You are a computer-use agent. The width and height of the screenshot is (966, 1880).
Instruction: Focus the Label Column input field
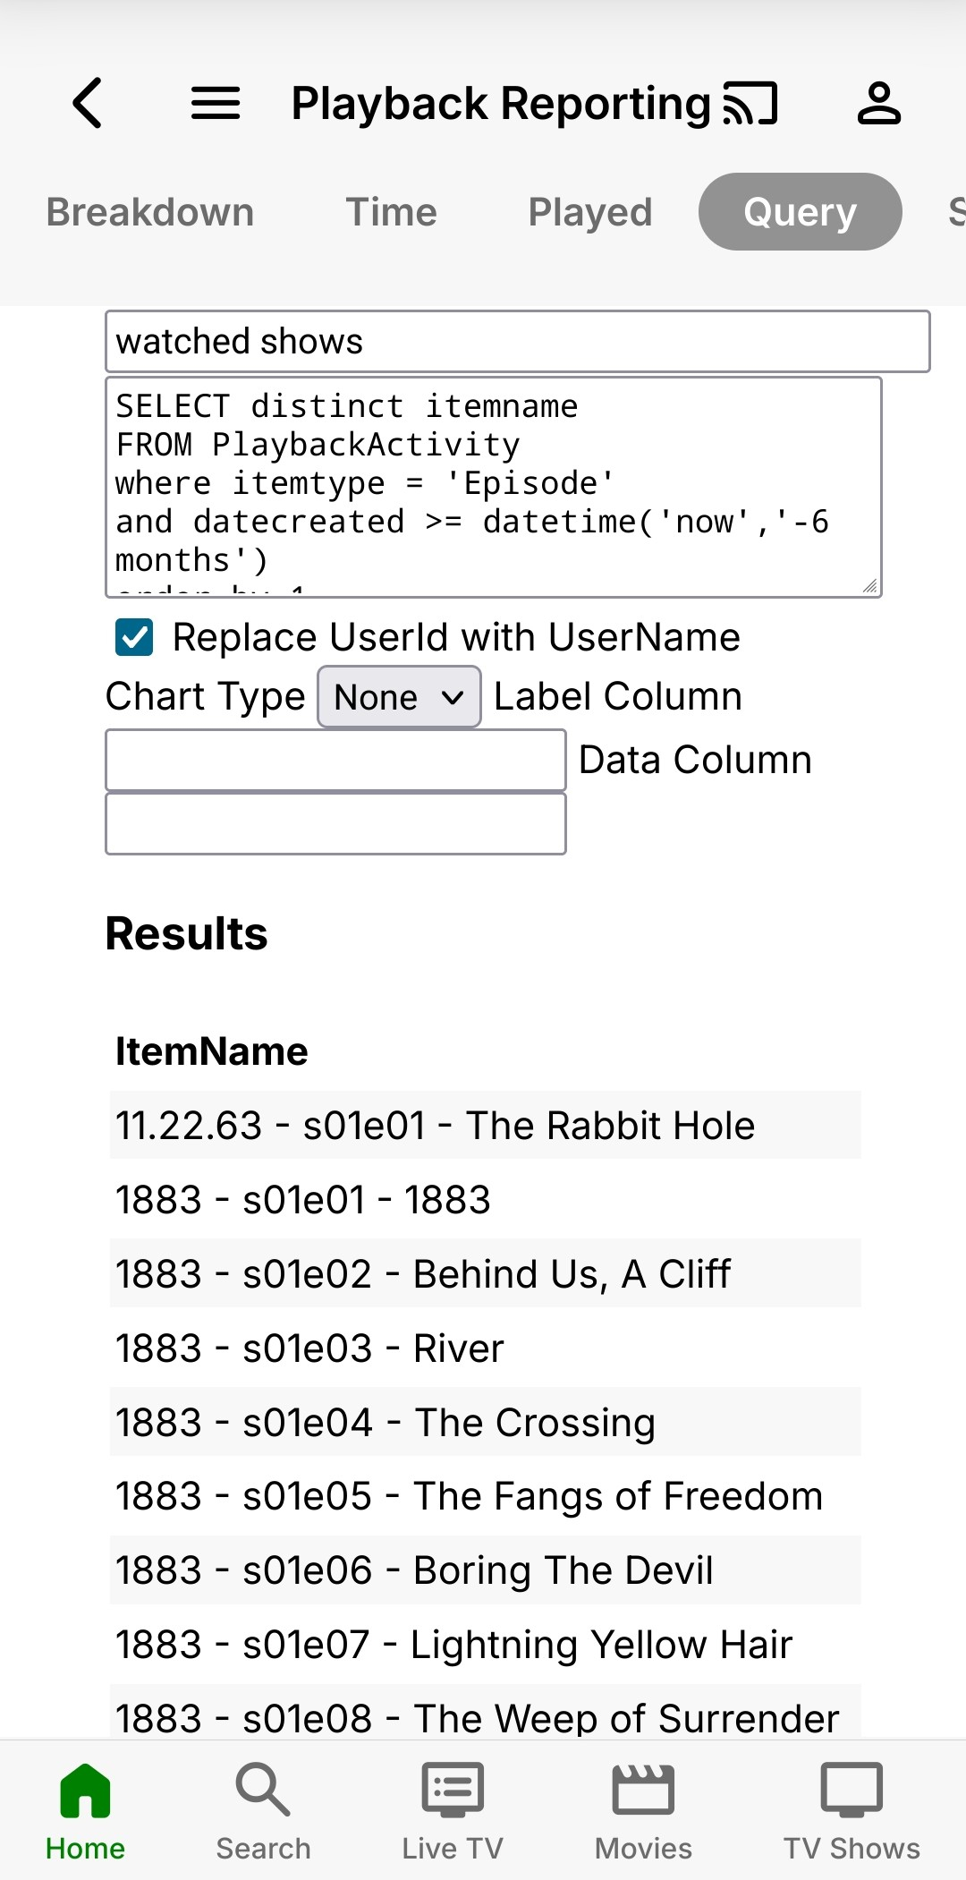pos(335,761)
